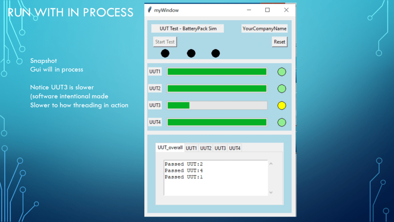Click the scroll down arrow in log box

point(271,192)
